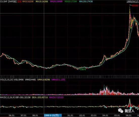Click the VMA5:4481 value
The height and width of the screenshot is (117, 139).
point(31,80)
